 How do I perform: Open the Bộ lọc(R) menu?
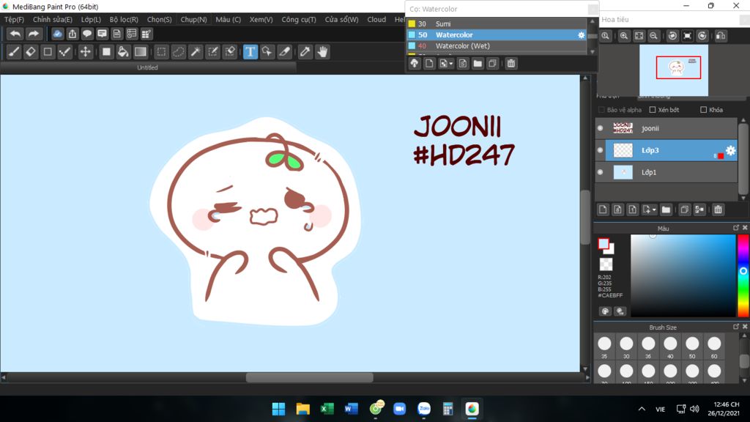point(124,20)
